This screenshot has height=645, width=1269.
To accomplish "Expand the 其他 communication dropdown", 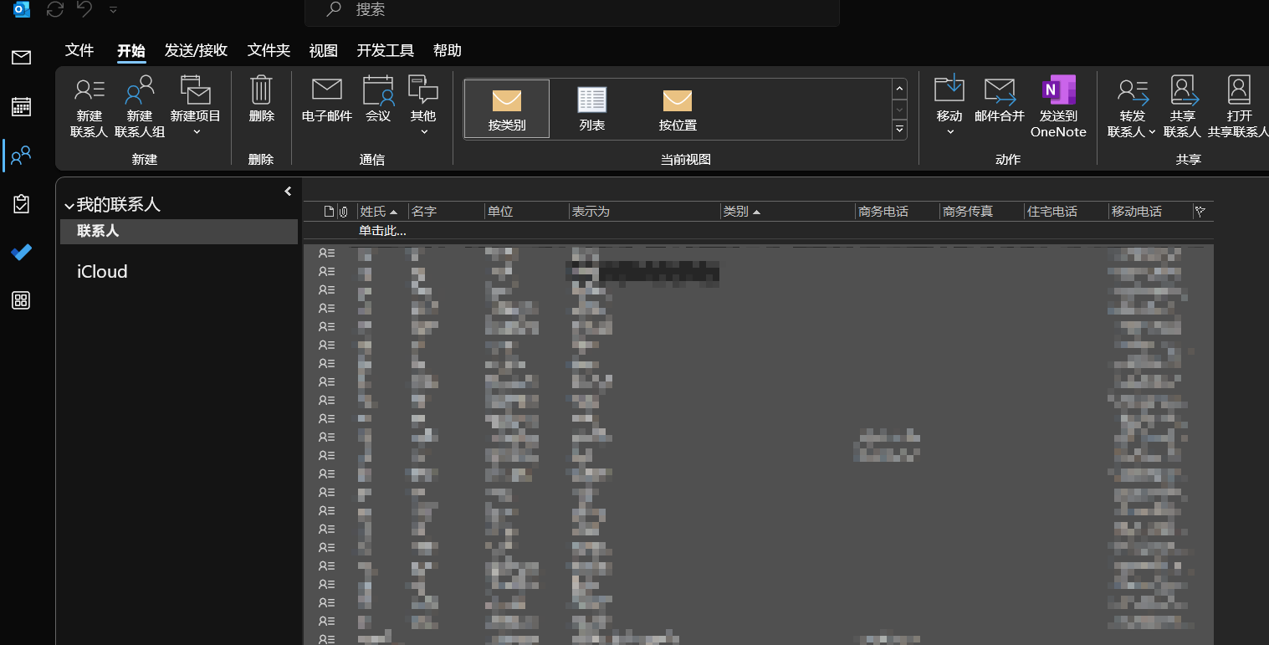I will click(x=423, y=105).
